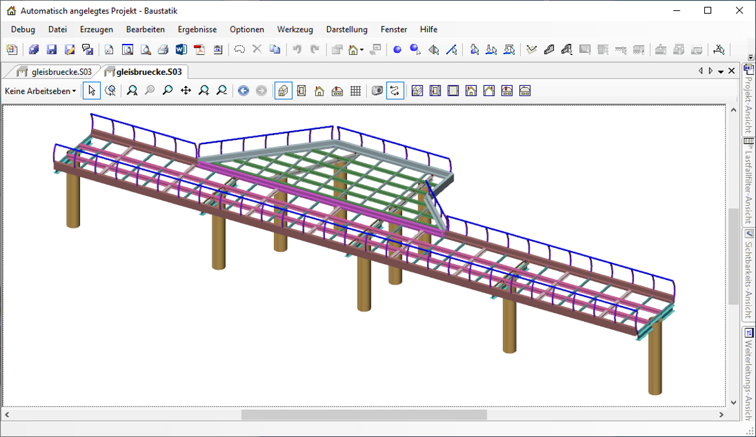Select the pan (four-arrow move) tool

(185, 91)
